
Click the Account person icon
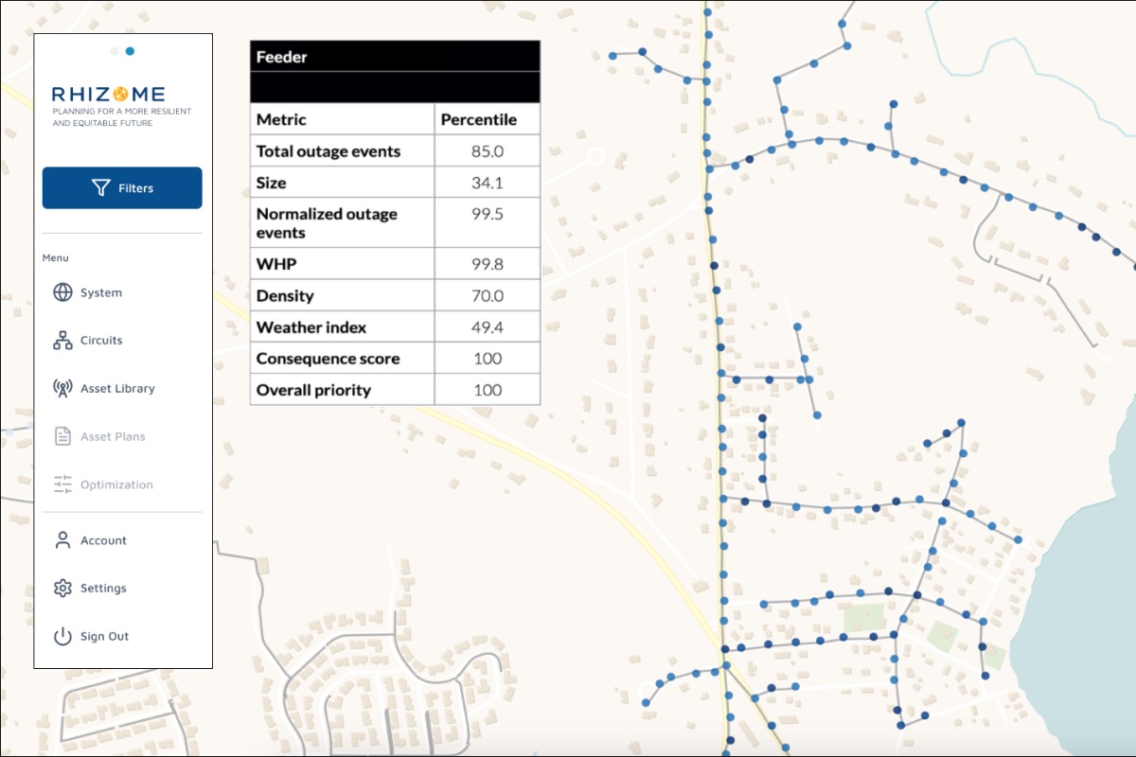click(62, 539)
